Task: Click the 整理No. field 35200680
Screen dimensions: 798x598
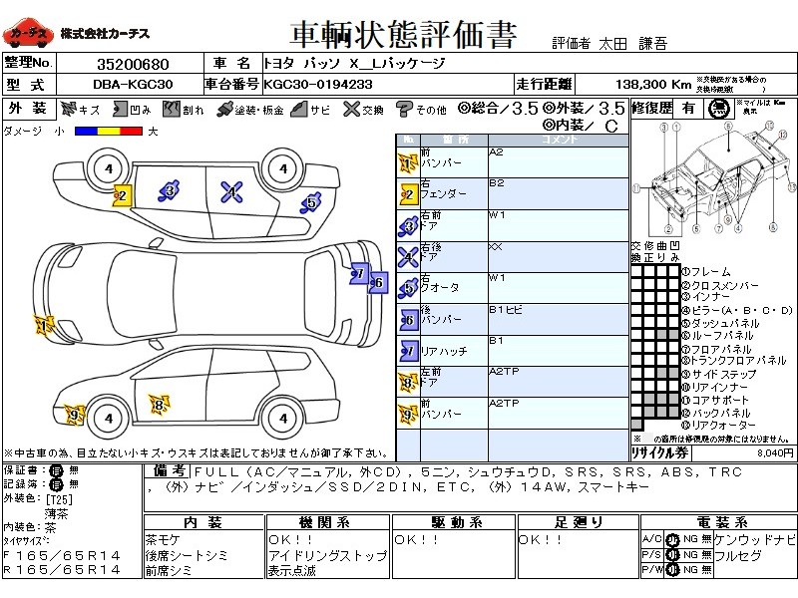Action: (x=133, y=64)
